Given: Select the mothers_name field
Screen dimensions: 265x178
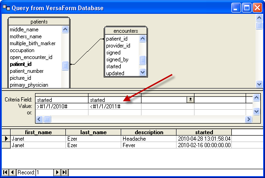Looking at the screenshot, I should [x=26, y=36].
